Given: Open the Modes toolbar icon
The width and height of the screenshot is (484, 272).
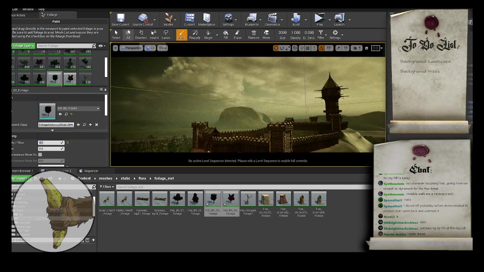Looking at the screenshot, I should pyautogui.click(x=169, y=20).
